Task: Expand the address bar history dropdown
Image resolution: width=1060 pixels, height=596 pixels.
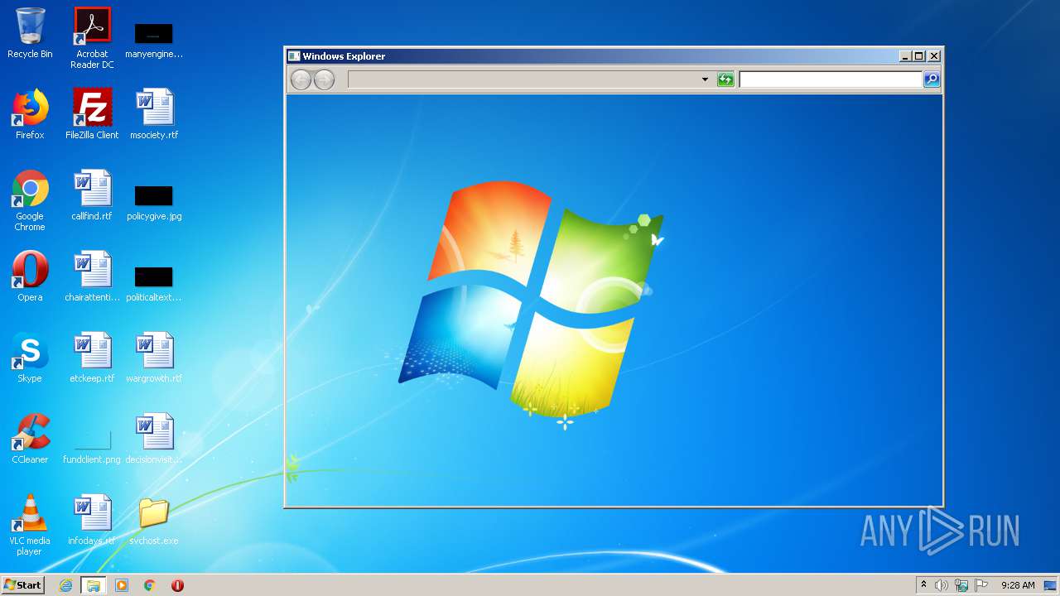Action: pos(705,79)
